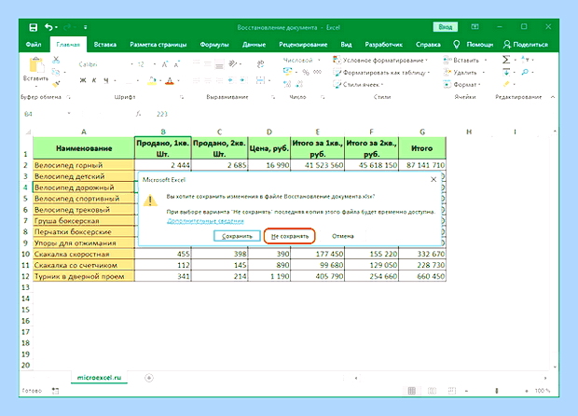Image resolution: width=578 pixels, height=416 pixels.
Task: Switch to the Рецензирование tab
Action: point(303,44)
